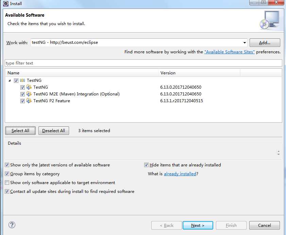Screen dimensions: 286x235
Task: Click version 6.13.1.r201712040515
Action: (x=182, y=101)
